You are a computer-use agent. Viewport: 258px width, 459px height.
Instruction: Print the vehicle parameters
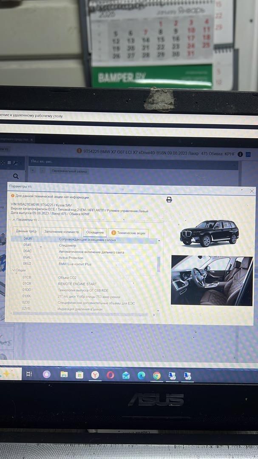pyautogui.click(x=169, y=200)
